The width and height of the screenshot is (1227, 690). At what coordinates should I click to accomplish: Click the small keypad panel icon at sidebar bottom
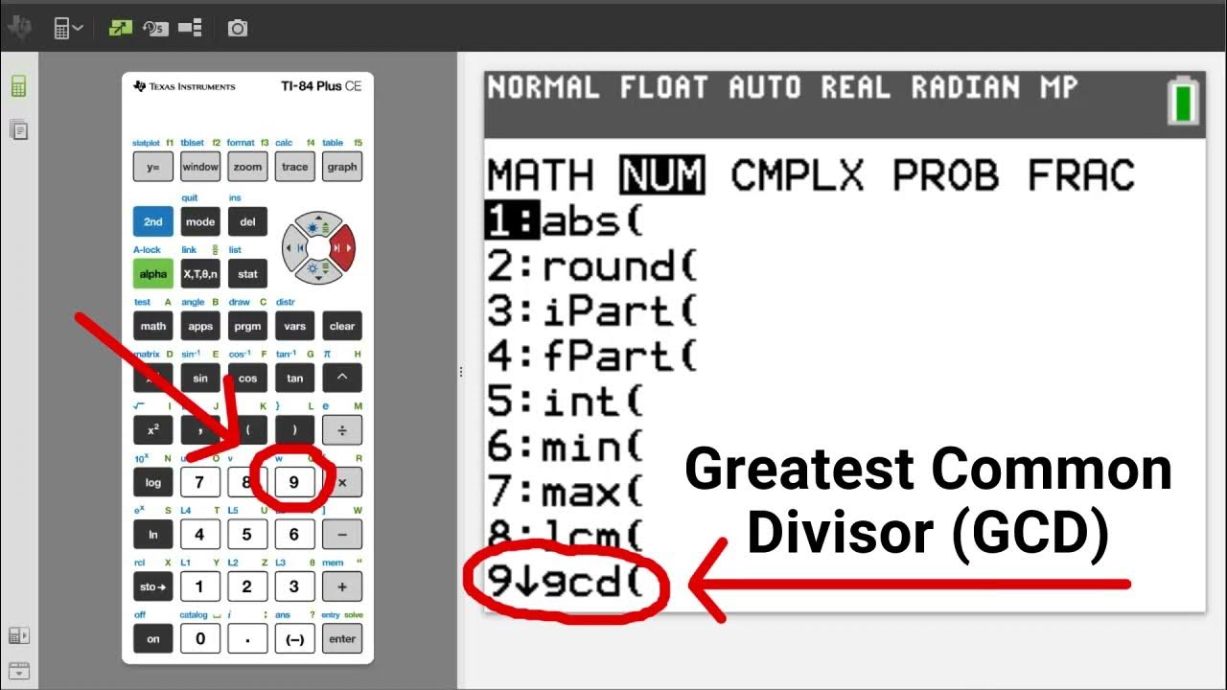pos(18,635)
